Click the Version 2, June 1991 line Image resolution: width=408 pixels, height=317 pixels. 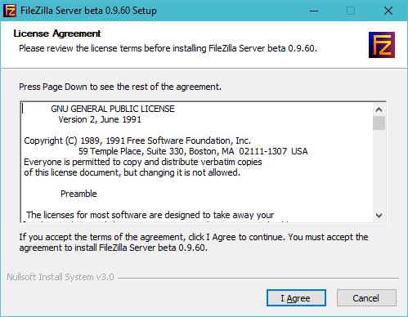[100, 119]
